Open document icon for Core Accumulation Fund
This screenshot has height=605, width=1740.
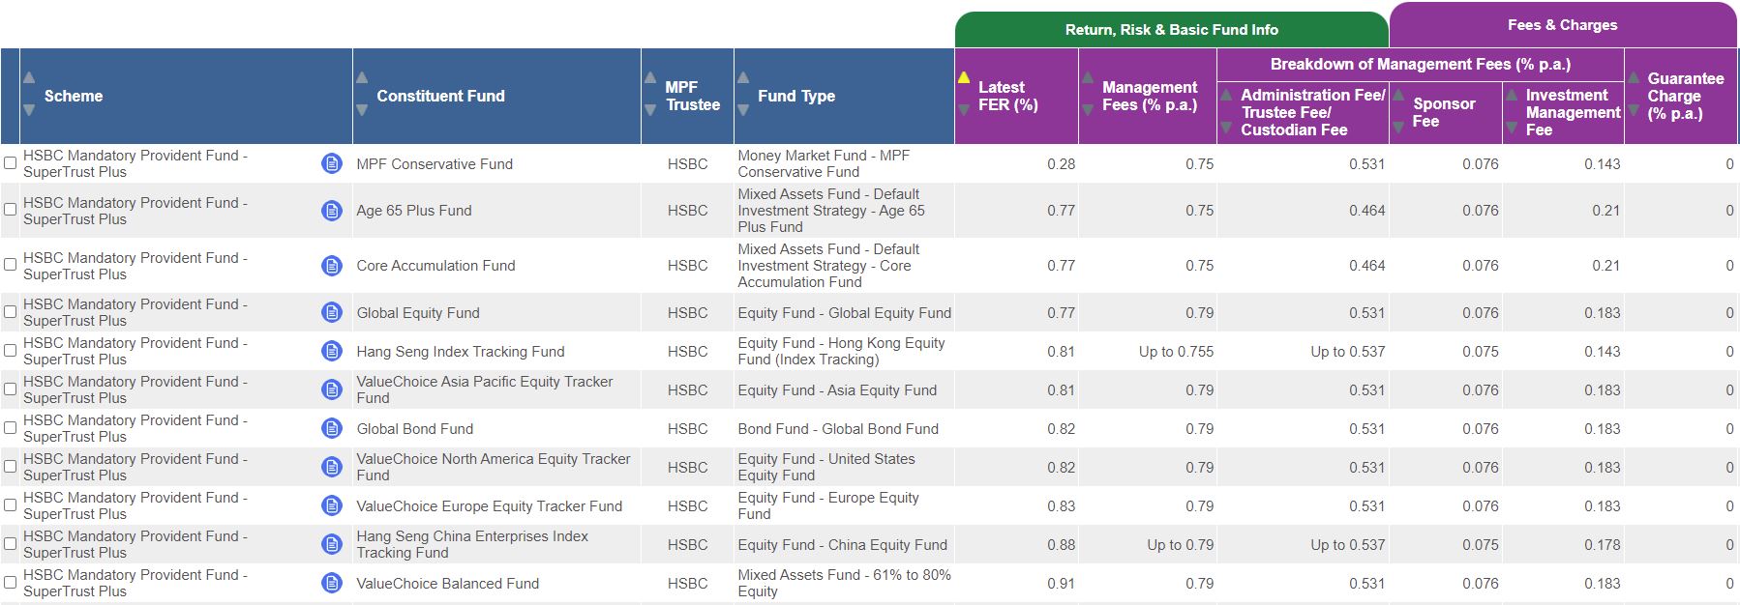[x=331, y=265]
